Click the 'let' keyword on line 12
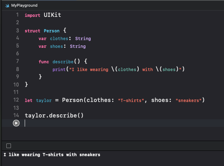The image size is (224, 166). point(29,100)
